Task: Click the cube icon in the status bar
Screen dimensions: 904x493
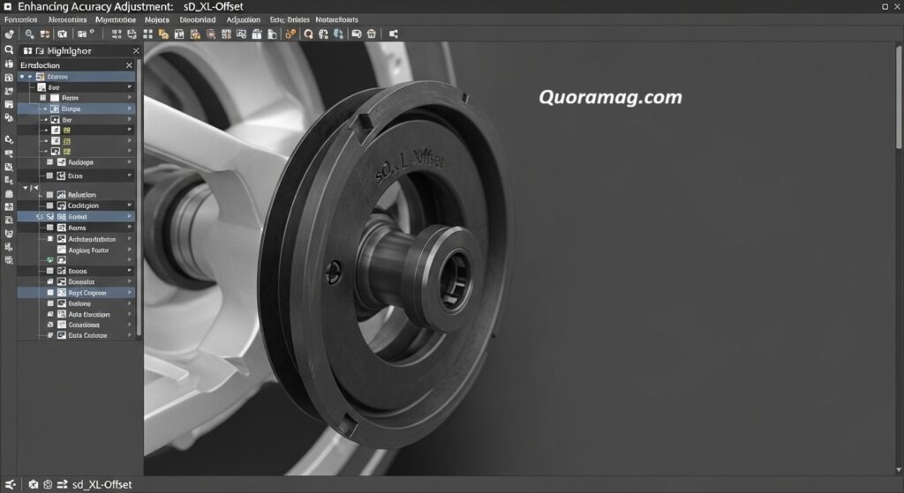Action: click(x=33, y=484)
